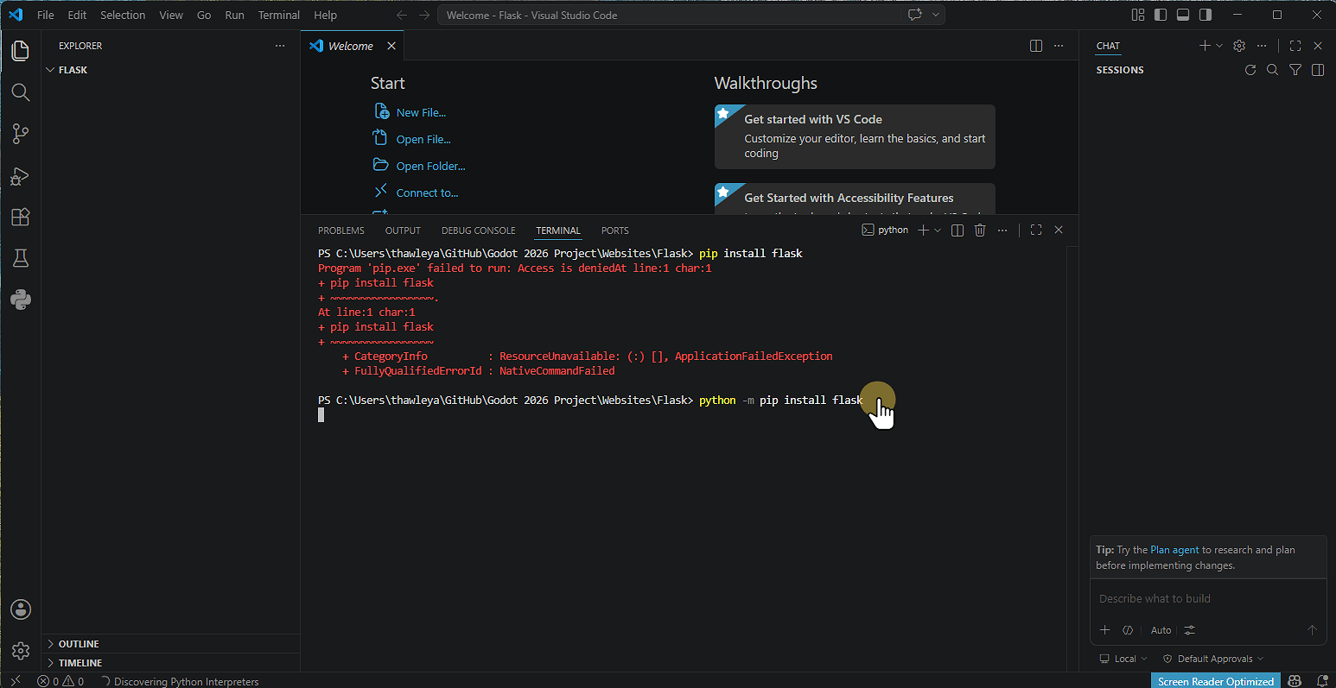Open the Manage gear in the activity bar
Image resolution: width=1336 pixels, height=688 pixels.
pyautogui.click(x=21, y=650)
